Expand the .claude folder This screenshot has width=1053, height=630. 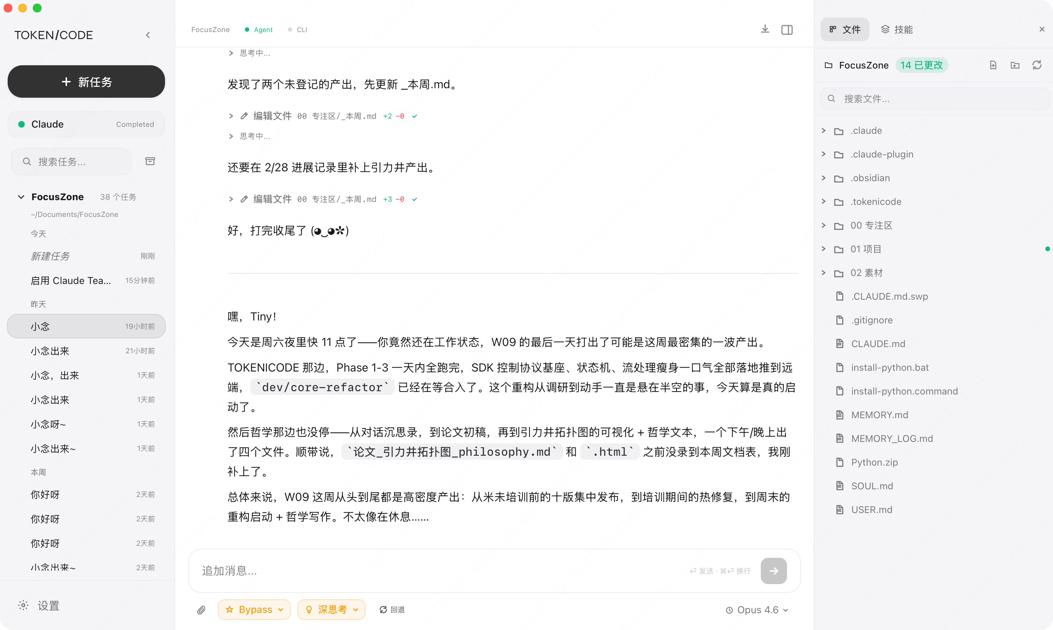pyautogui.click(x=823, y=131)
